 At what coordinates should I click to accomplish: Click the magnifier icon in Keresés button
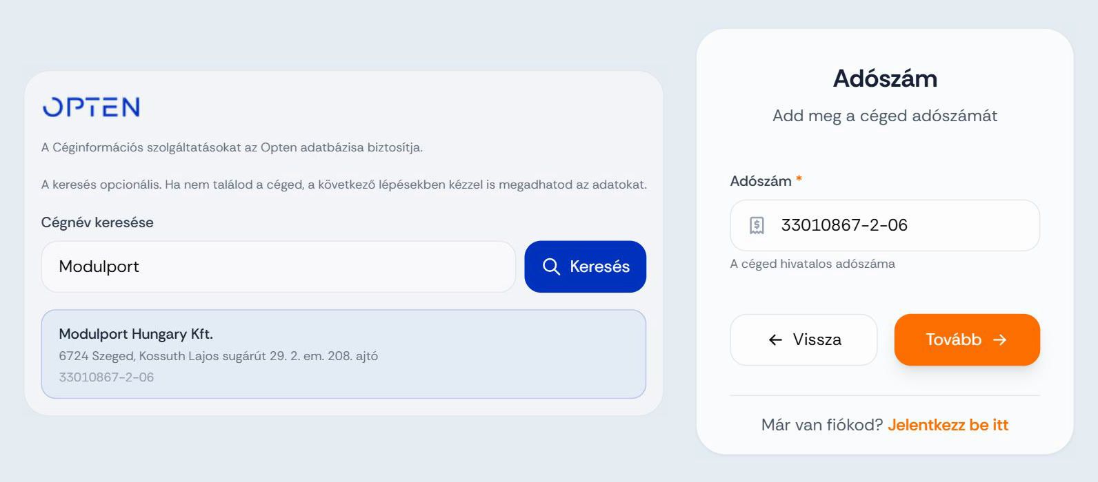551,266
